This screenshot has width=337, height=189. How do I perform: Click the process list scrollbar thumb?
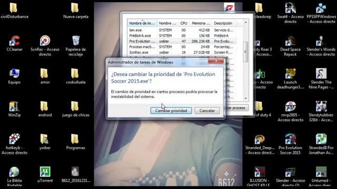tap(245, 52)
